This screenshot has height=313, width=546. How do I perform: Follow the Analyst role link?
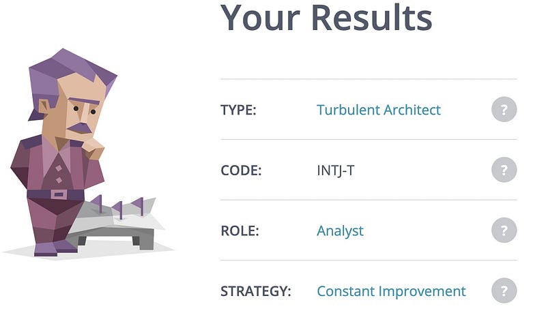[340, 231]
